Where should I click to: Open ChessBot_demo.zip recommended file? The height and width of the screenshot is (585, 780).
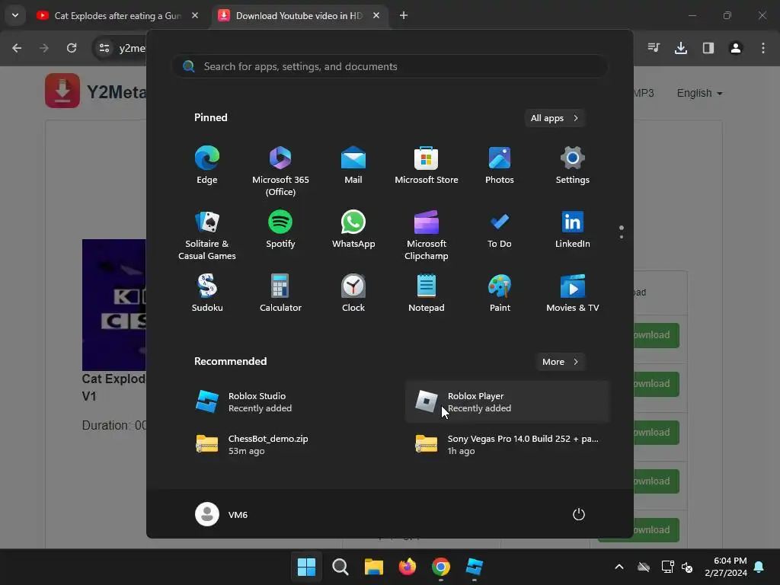coord(288,444)
